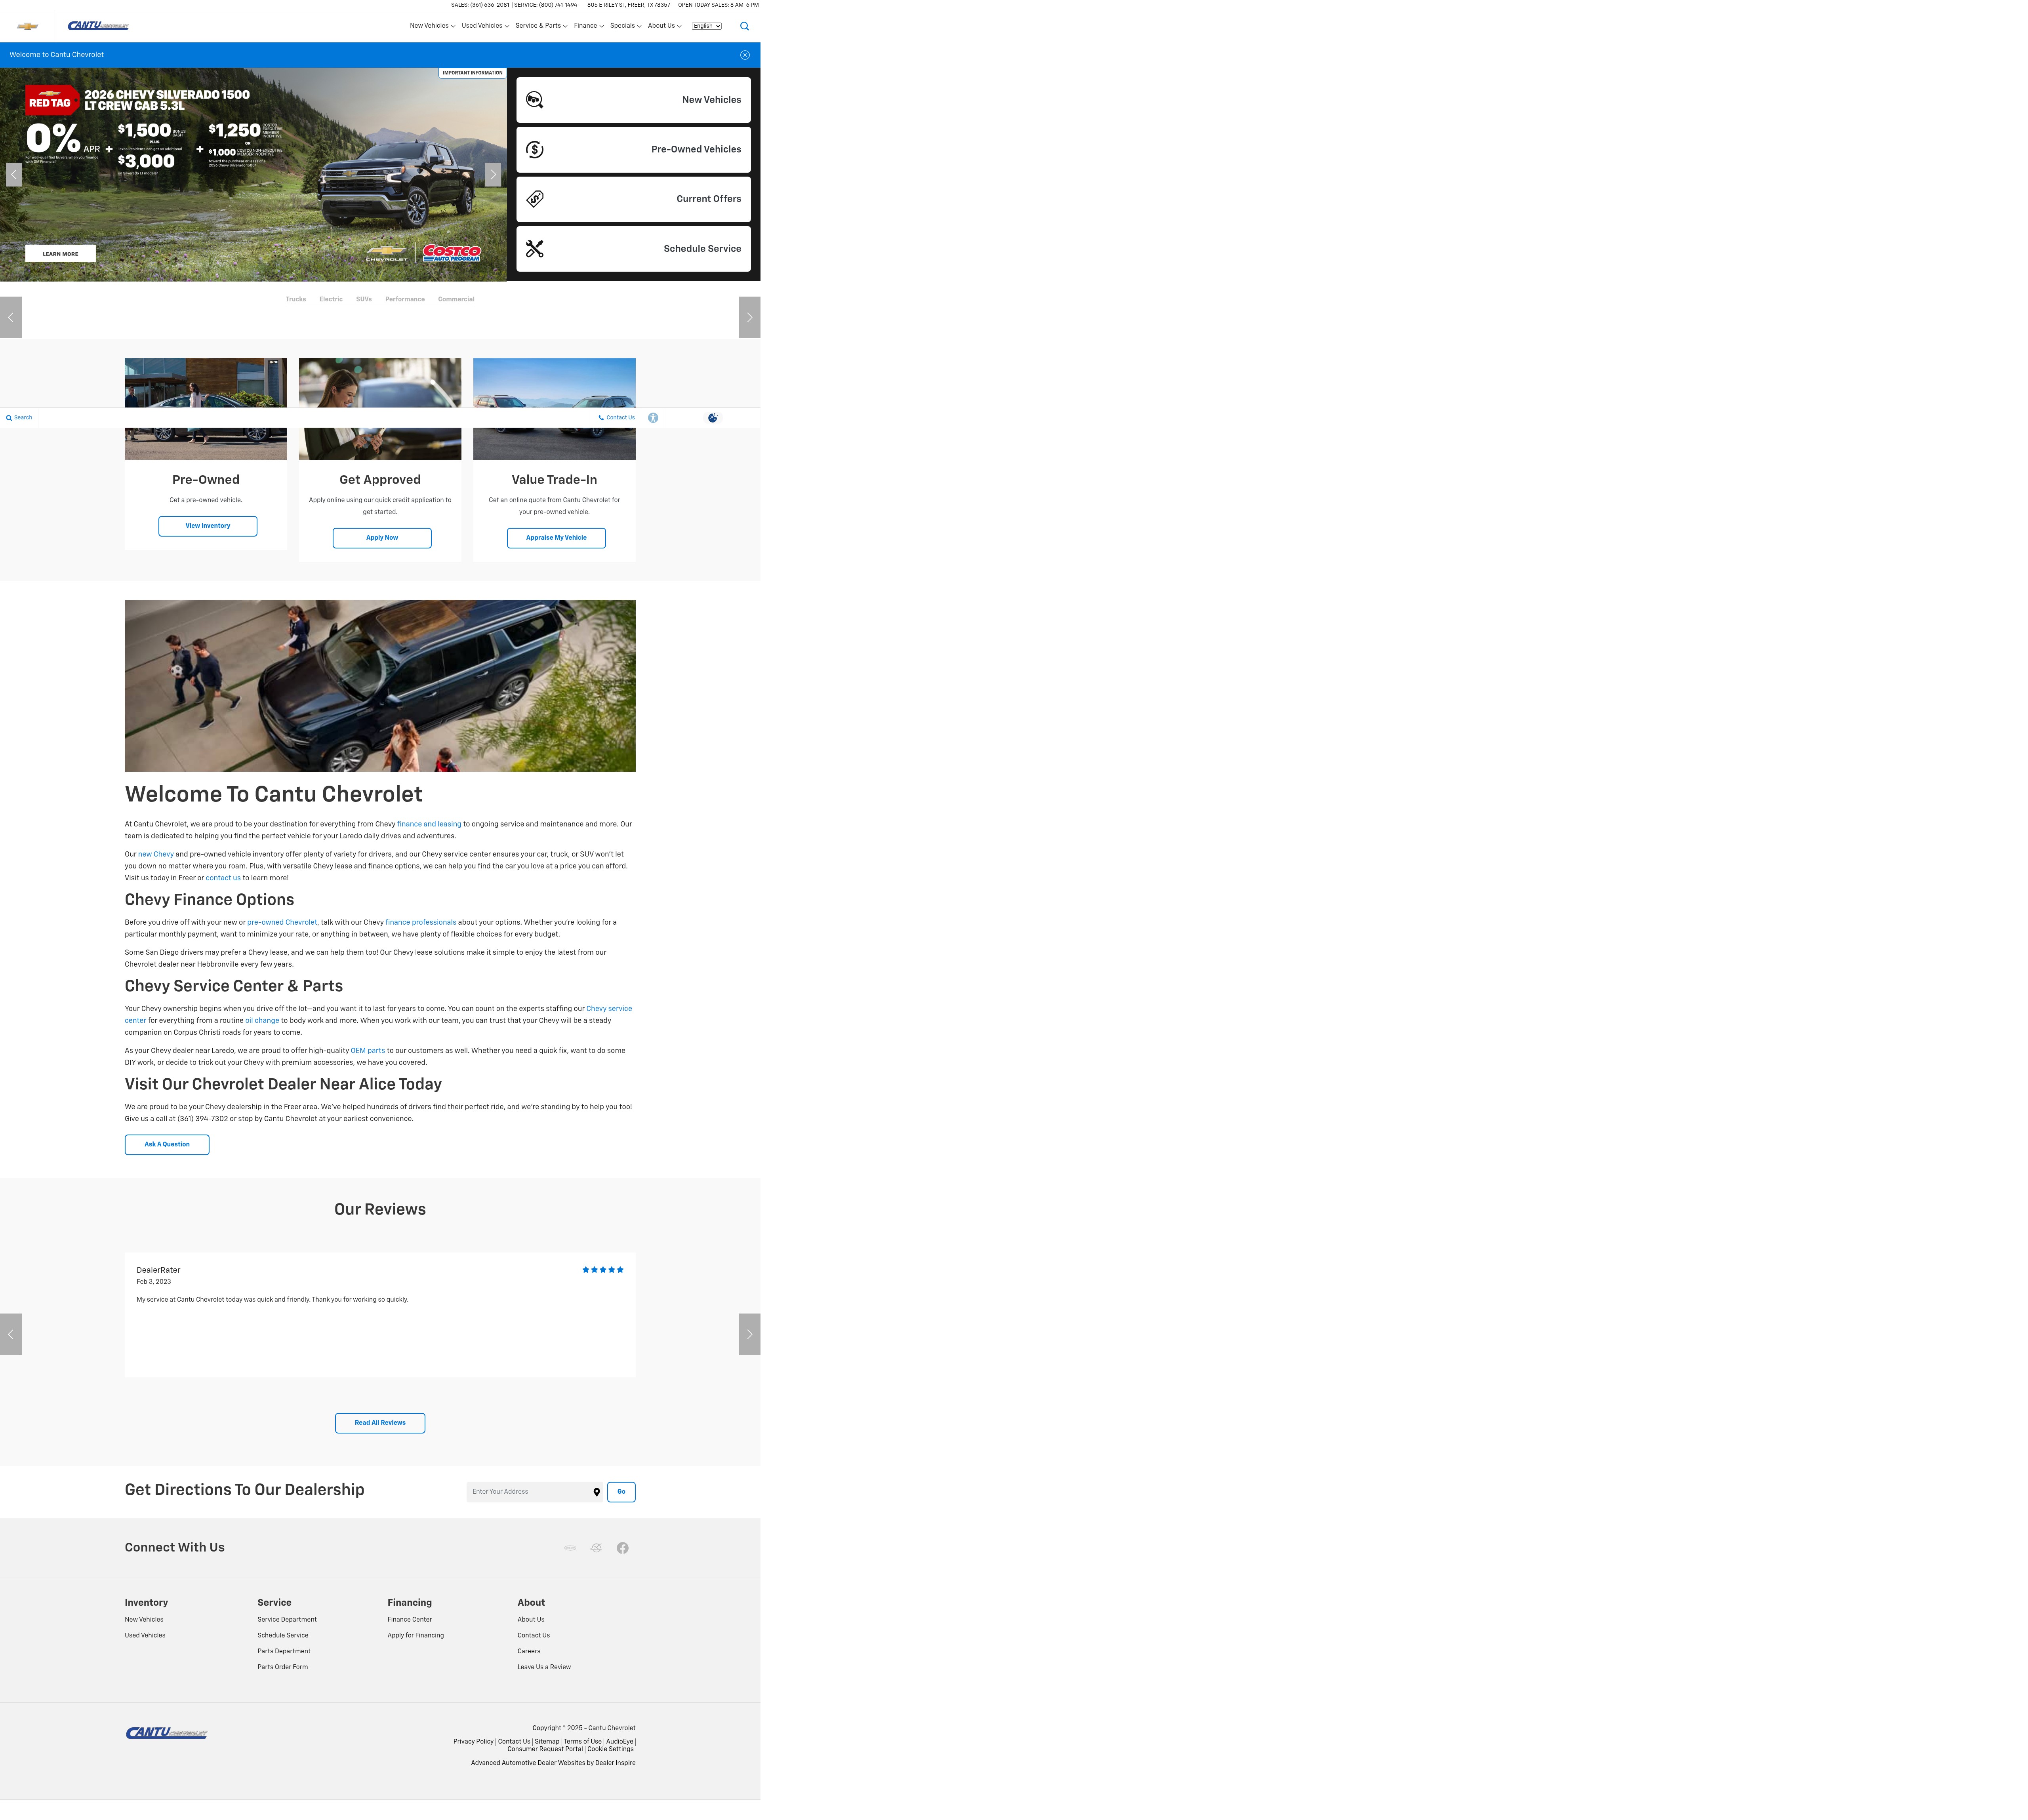Expand the New Vehicles menu

(432, 26)
